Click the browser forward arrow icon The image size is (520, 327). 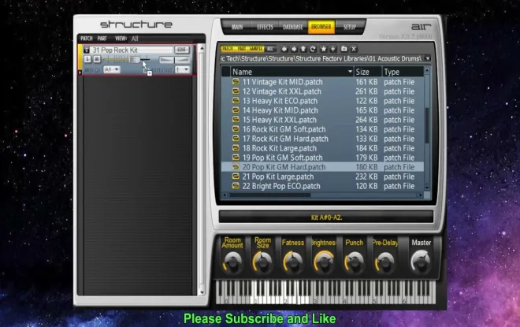coord(295,49)
